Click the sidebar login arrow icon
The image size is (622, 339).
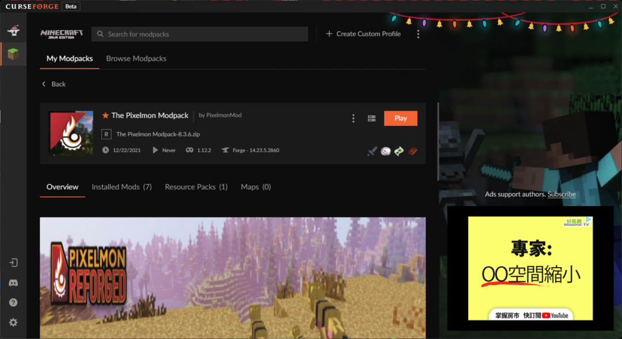point(13,262)
